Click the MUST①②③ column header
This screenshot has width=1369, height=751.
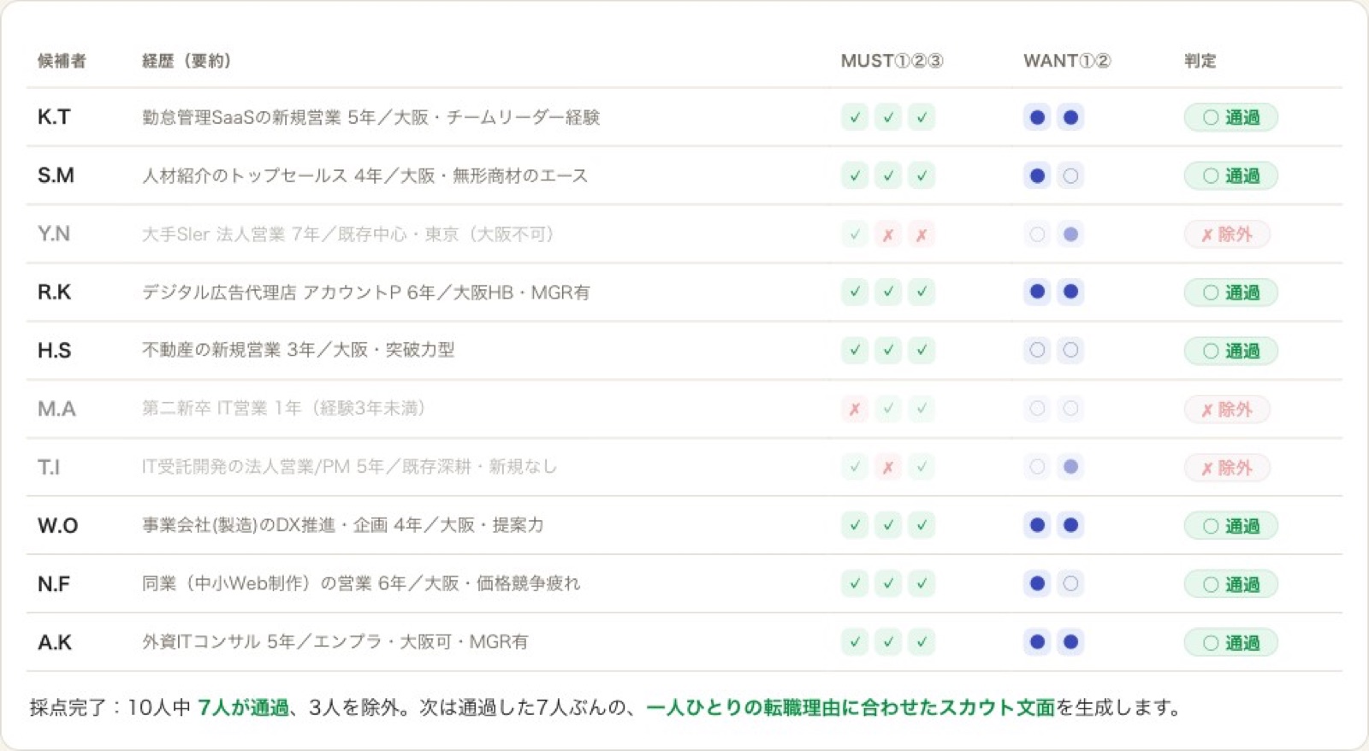click(x=892, y=61)
